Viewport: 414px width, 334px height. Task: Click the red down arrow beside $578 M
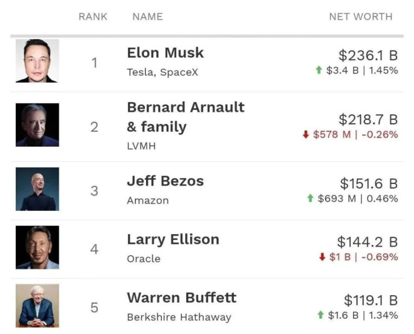[x=305, y=134]
